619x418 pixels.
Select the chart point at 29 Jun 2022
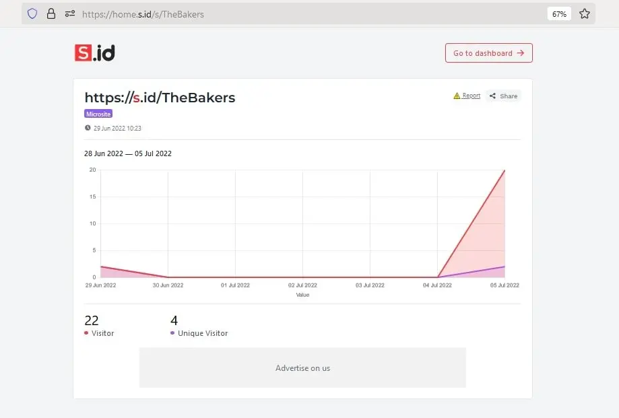click(101, 267)
